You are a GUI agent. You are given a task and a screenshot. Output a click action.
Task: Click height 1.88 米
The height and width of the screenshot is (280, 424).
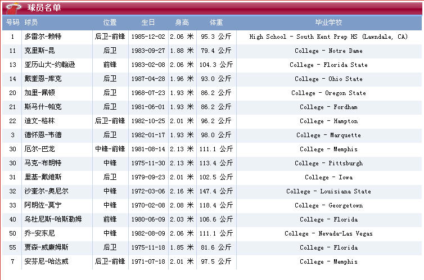182,51
